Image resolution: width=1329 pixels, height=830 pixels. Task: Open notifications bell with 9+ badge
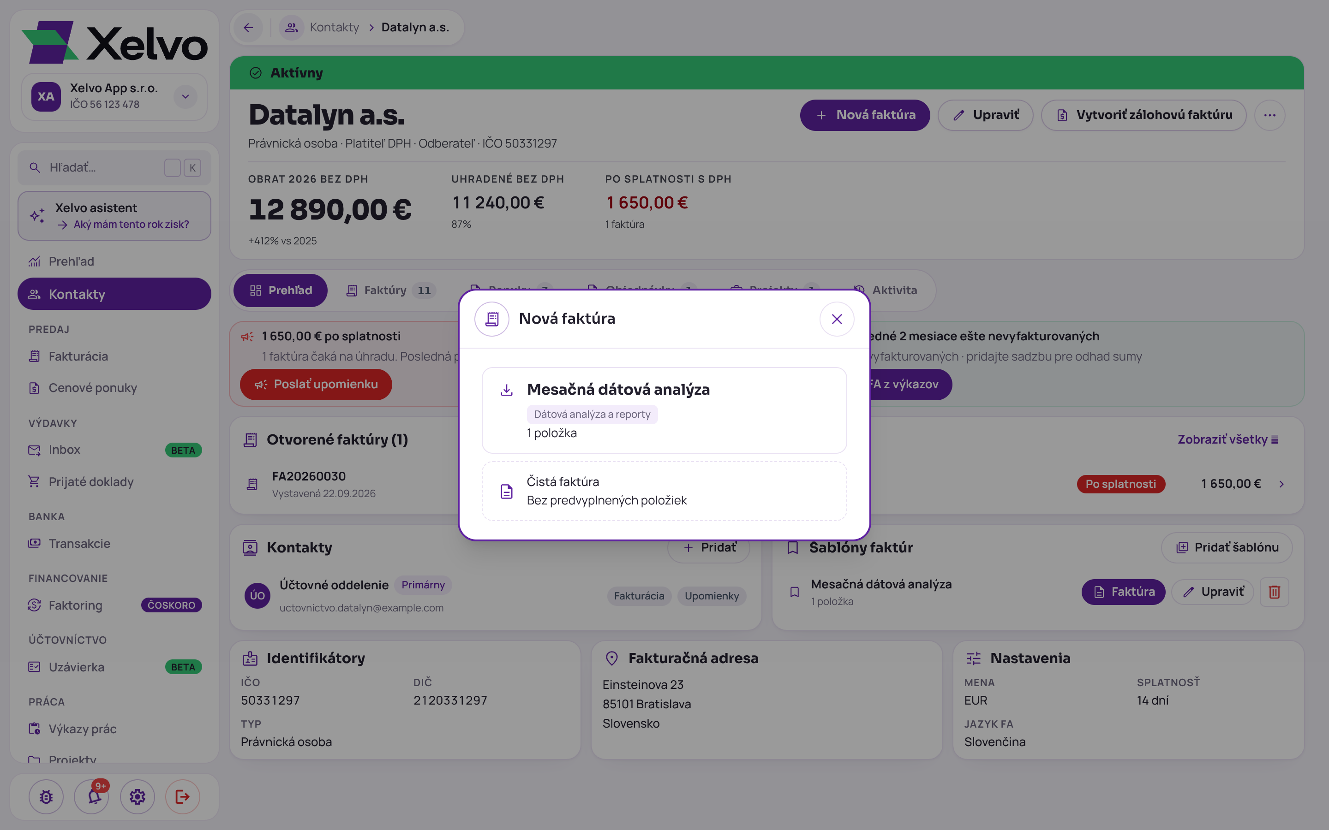point(92,796)
